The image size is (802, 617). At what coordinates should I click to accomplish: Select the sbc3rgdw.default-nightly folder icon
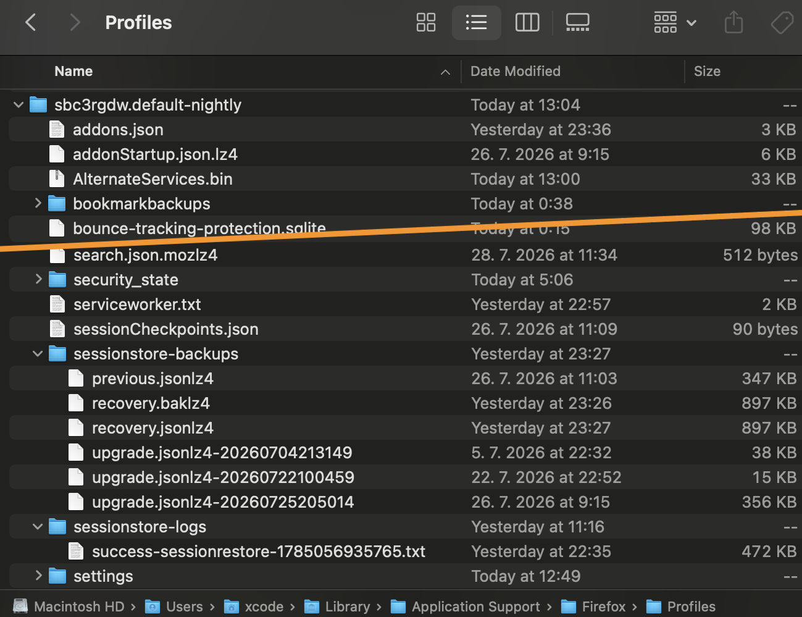click(38, 105)
